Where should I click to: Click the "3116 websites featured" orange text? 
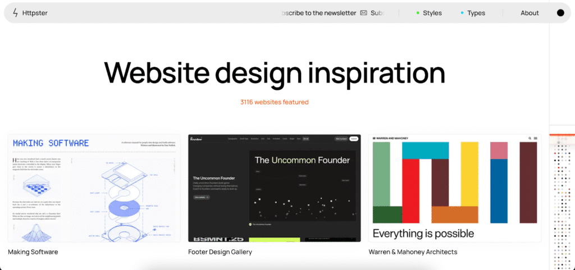pyautogui.click(x=274, y=102)
